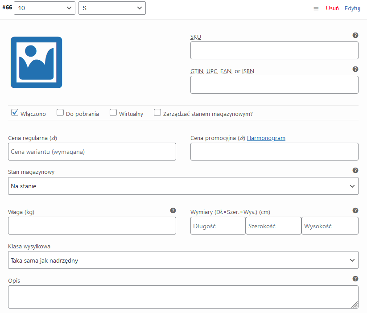Click the help icon beside Waga (kg)
This screenshot has height=313, width=367.
tap(173, 210)
